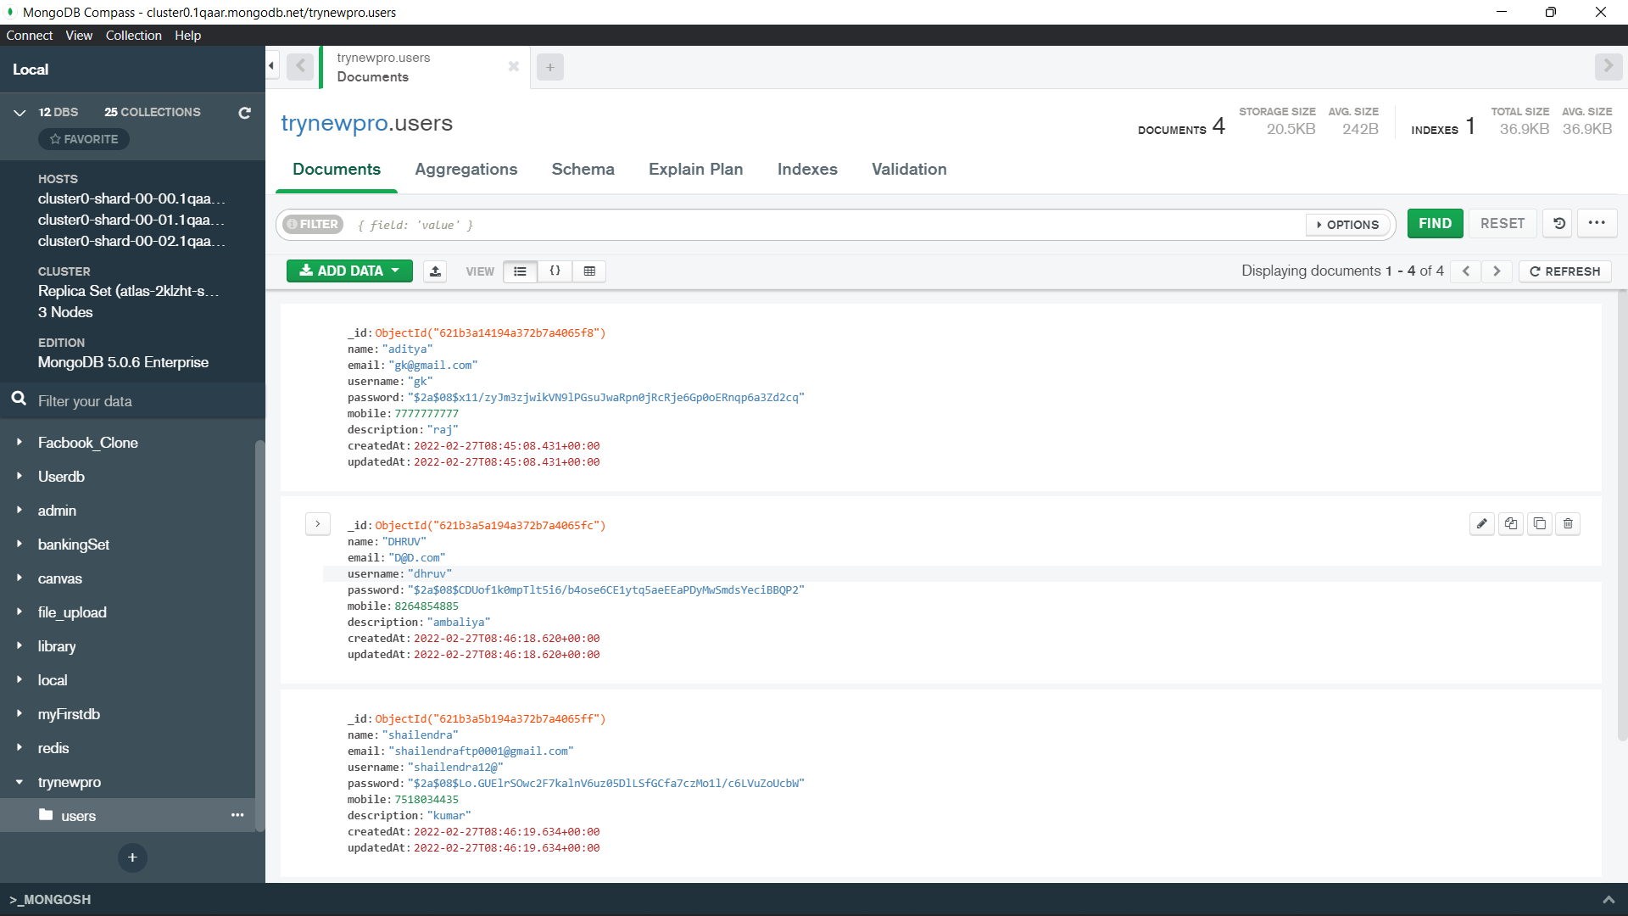Image resolution: width=1628 pixels, height=916 pixels.
Task: Select the JSON view icon
Action: [555, 271]
